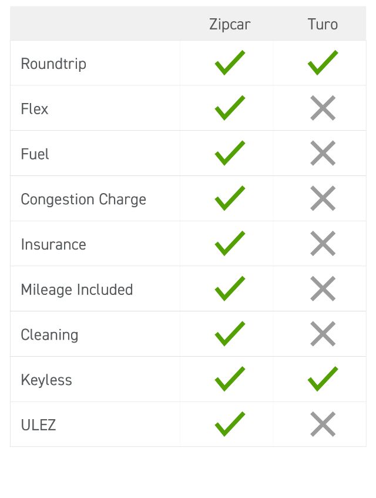This screenshot has width=376, height=498.
Task: Click Zipcar's checkmark for Cleaning
Action: [x=230, y=334]
